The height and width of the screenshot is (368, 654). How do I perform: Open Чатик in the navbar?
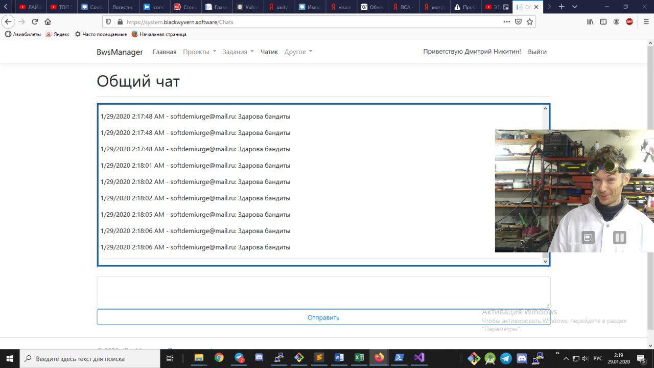269,52
